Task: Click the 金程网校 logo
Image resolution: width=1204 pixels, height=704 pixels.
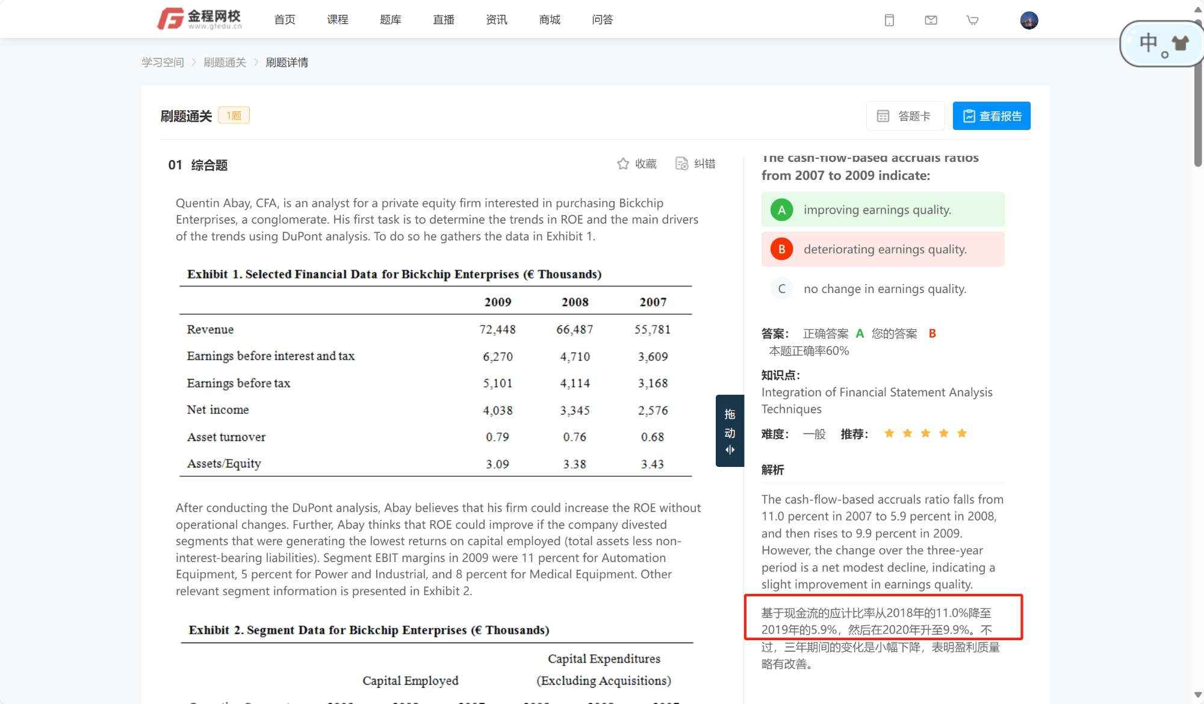Action: pos(199,19)
